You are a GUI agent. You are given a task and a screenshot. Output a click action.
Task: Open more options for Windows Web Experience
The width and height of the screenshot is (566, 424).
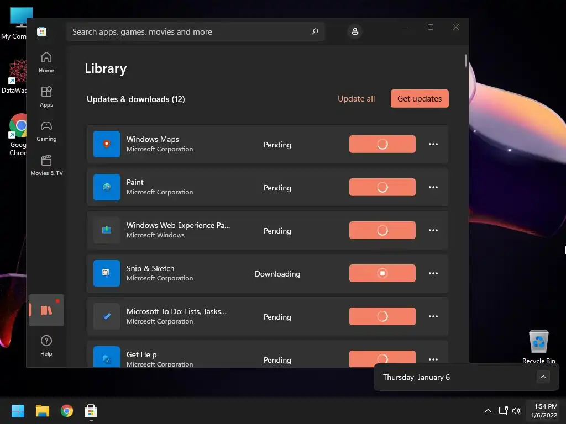(433, 230)
